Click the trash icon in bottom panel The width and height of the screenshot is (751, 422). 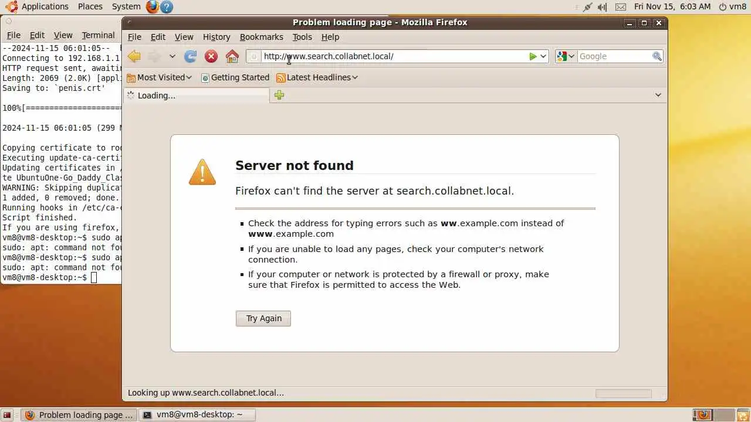743,415
